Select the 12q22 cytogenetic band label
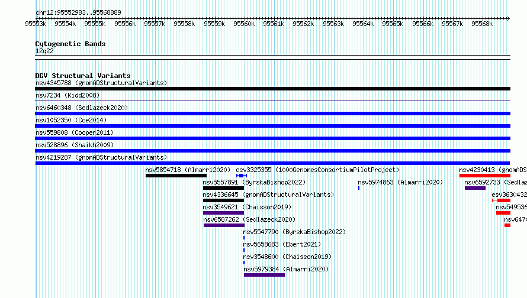 click(44, 51)
